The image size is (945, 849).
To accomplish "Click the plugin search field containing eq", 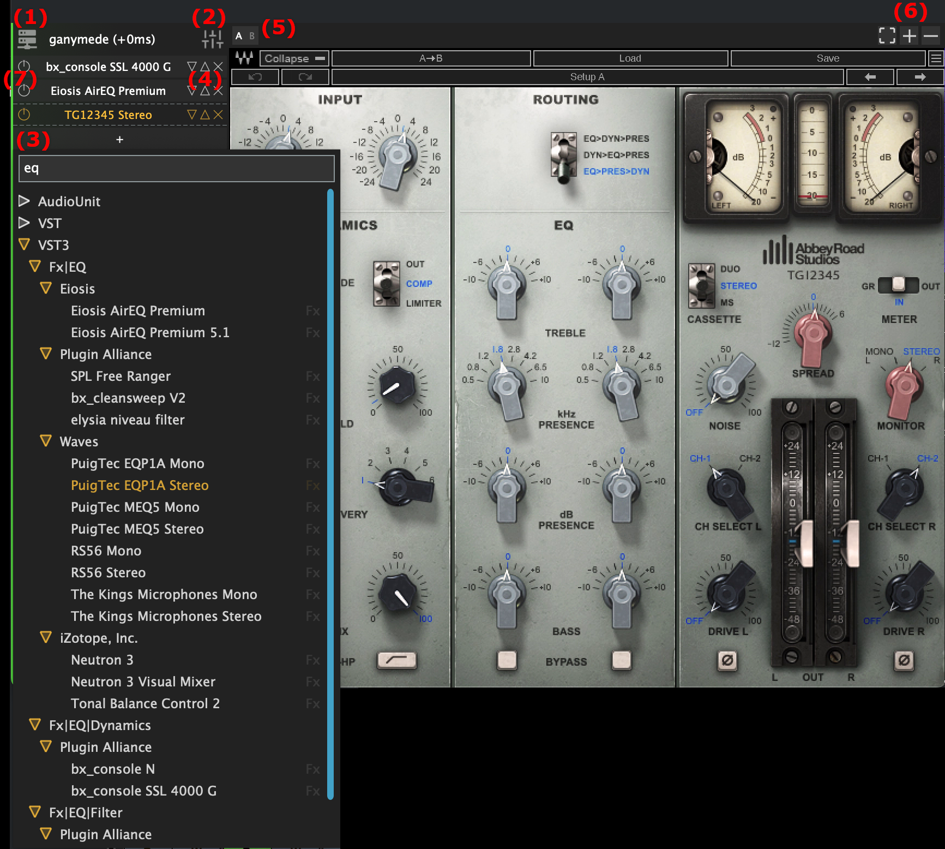I will tap(176, 168).
